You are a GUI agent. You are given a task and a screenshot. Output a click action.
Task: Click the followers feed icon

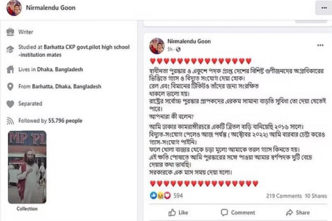[10, 121]
